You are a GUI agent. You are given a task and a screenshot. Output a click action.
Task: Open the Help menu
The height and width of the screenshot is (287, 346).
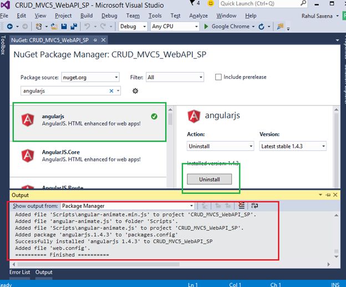pos(251,16)
